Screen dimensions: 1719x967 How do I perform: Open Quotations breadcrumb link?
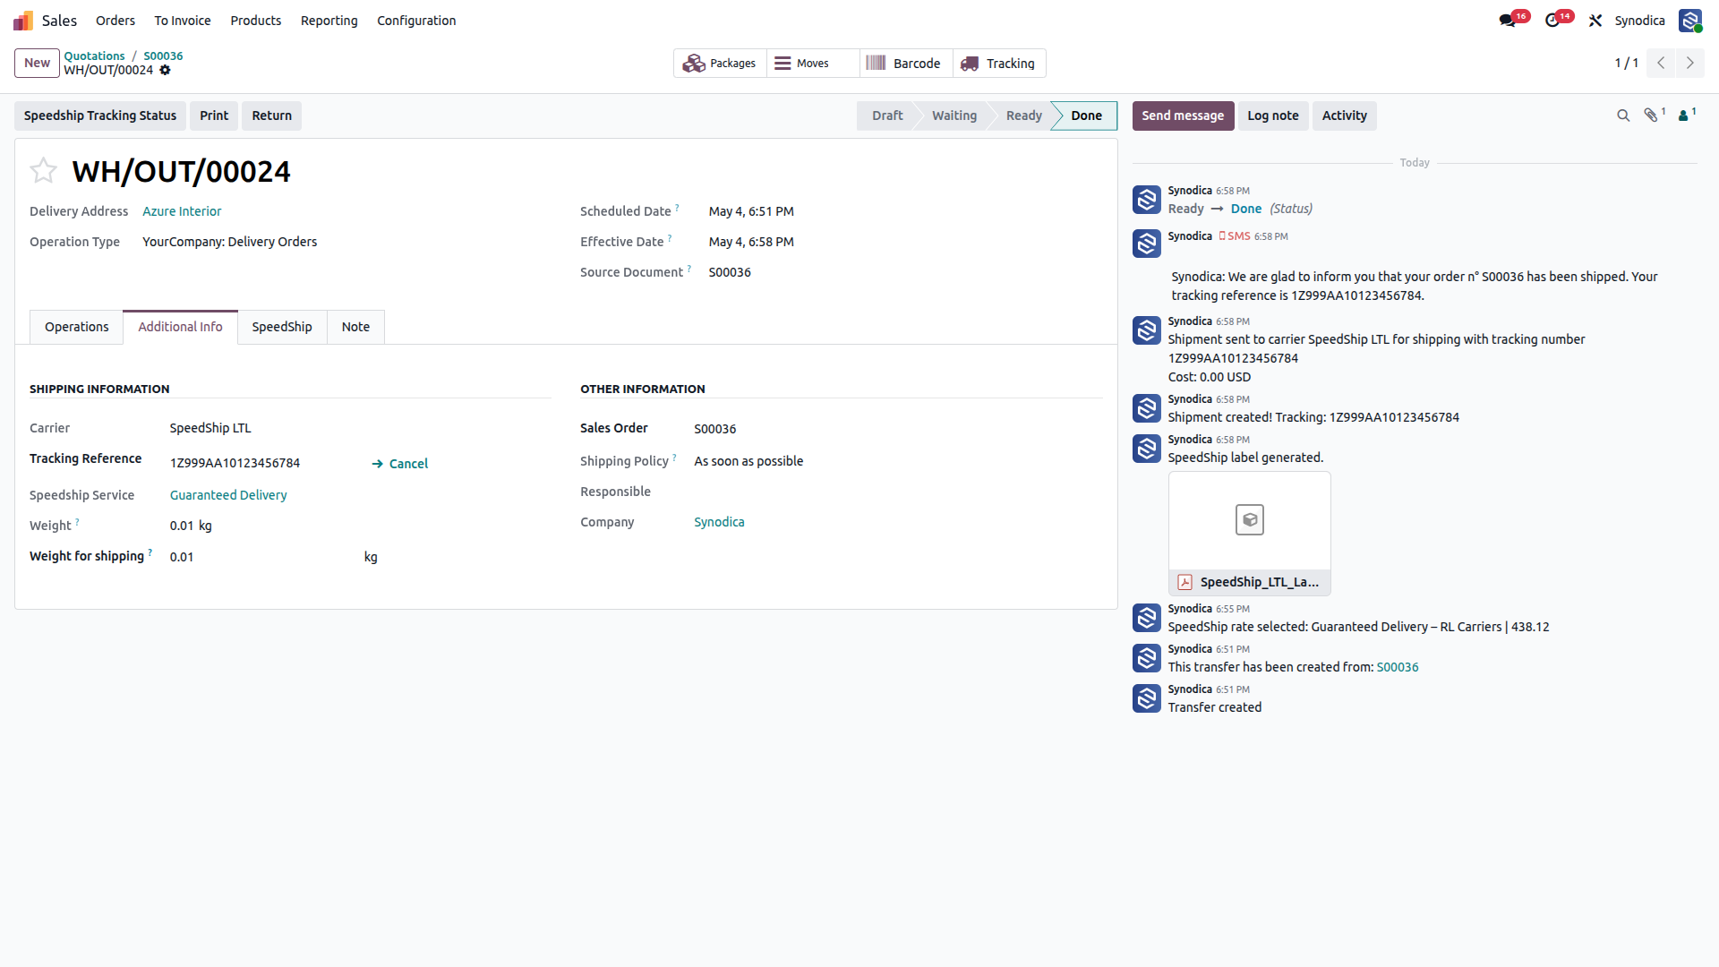coord(94,56)
